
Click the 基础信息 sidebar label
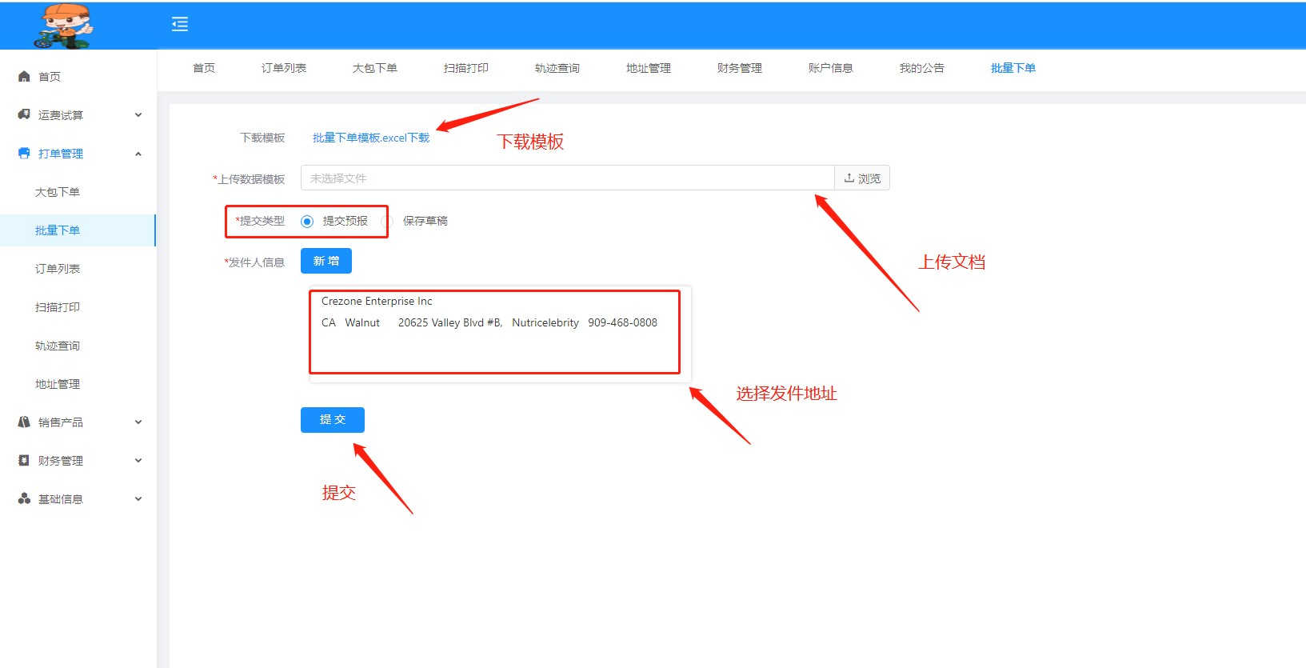click(61, 499)
